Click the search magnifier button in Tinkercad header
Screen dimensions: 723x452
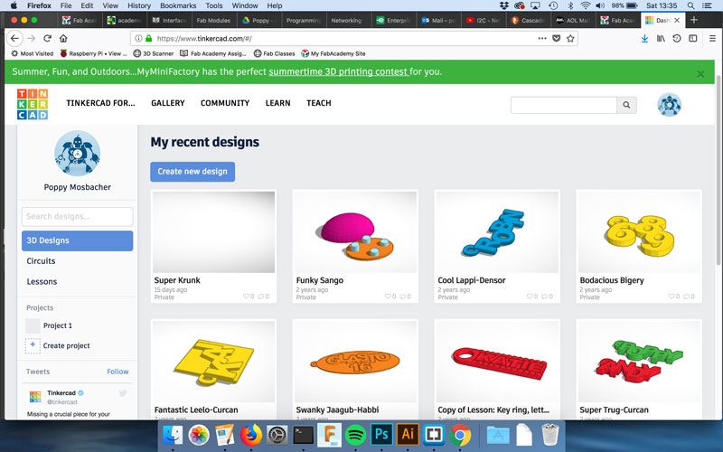(626, 105)
